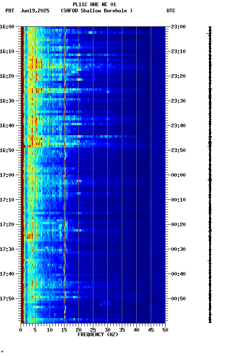Click the 23:30 UTC time label

(x=178, y=101)
